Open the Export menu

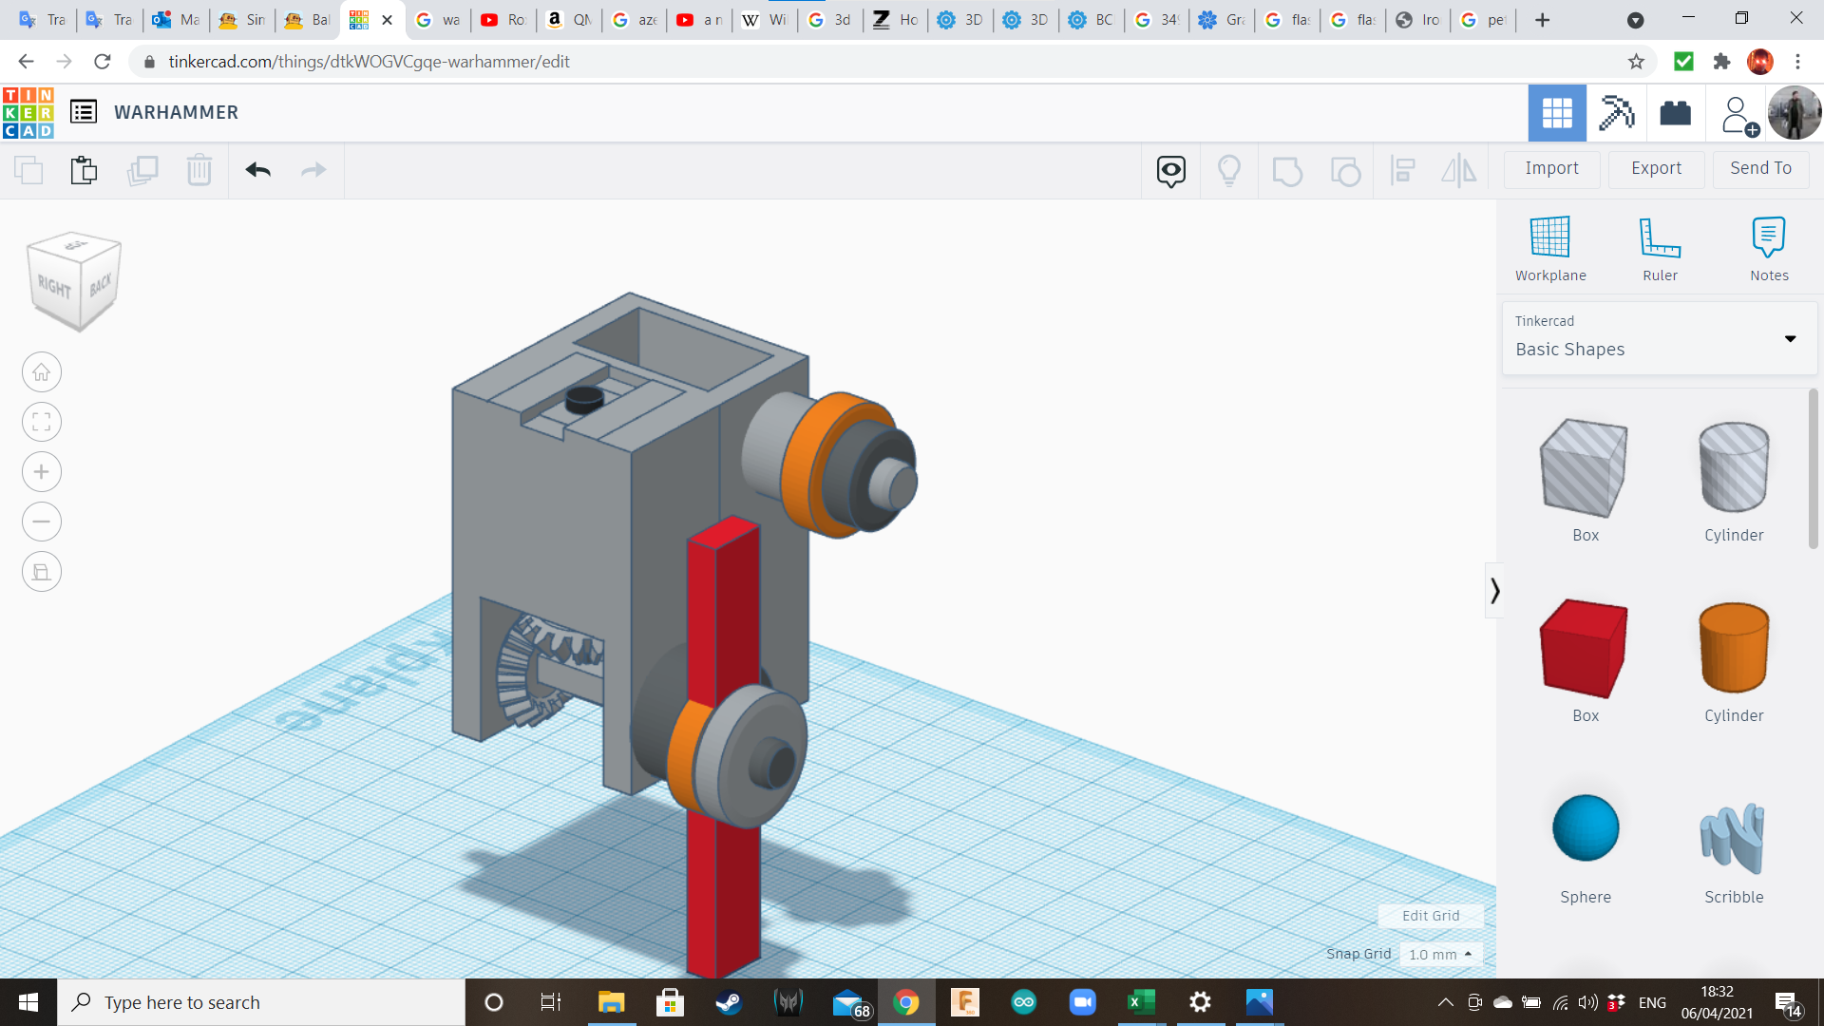tap(1656, 168)
